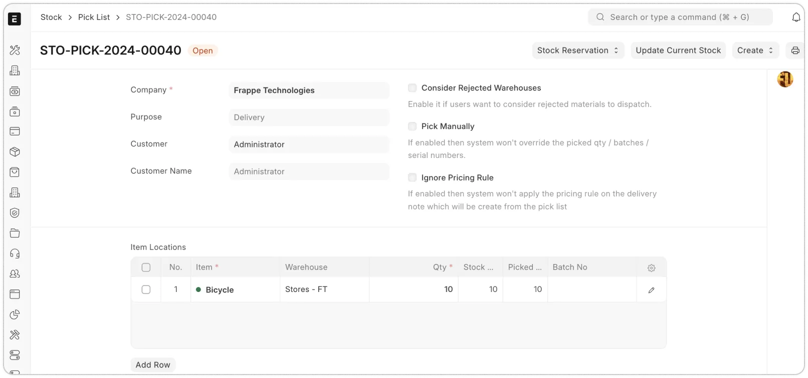The width and height of the screenshot is (808, 378).
Task: Open the Stock cube icon in sidebar
Action: click(x=15, y=152)
